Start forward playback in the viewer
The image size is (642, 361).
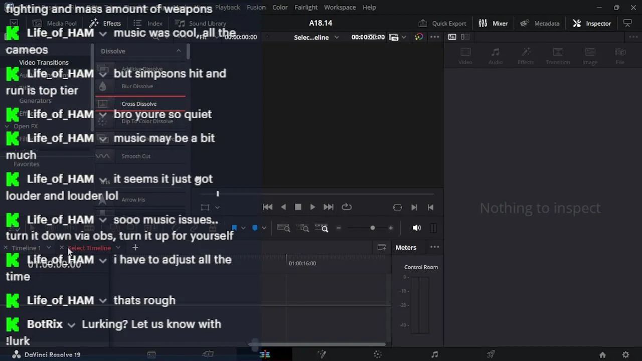[x=312, y=207]
